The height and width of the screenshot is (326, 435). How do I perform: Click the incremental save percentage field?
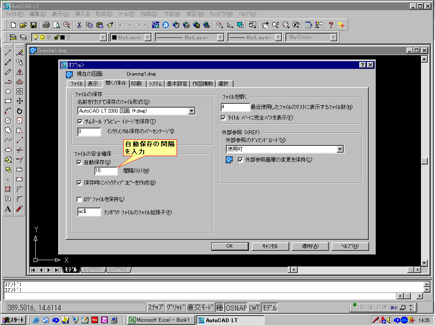click(89, 132)
